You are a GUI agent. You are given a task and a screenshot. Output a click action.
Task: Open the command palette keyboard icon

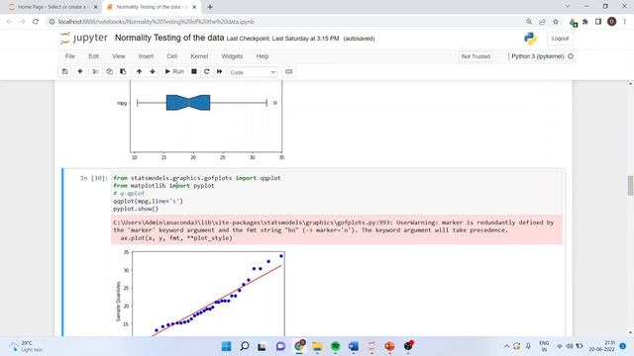point(288,72)
